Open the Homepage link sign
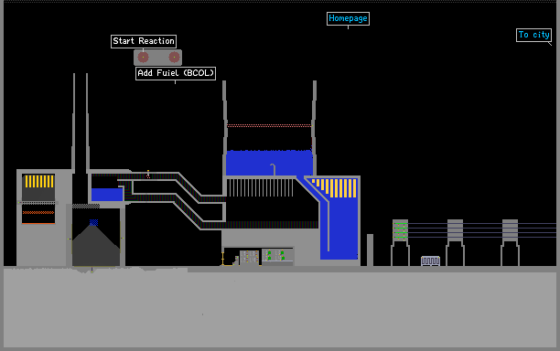Image resolution: width=560 pixels, height=351 pixels. coord(348,18)
